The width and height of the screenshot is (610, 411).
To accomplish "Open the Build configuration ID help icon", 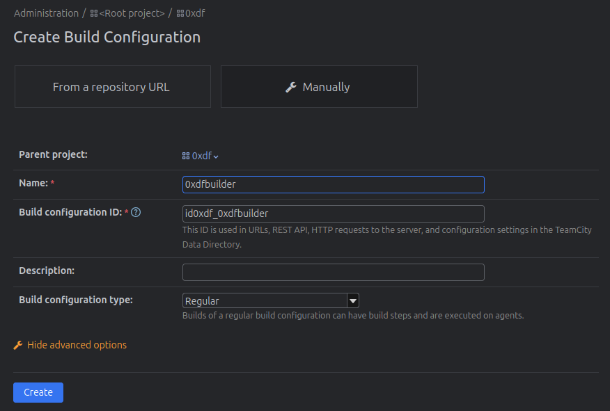I will point(136,212).
